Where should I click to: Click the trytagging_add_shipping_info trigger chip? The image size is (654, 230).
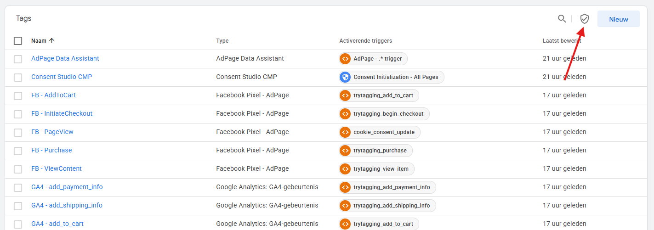tap(387, 206)
